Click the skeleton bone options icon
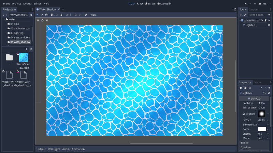The height and width of the screenshot is (153, 273). (x=86, y=15)
